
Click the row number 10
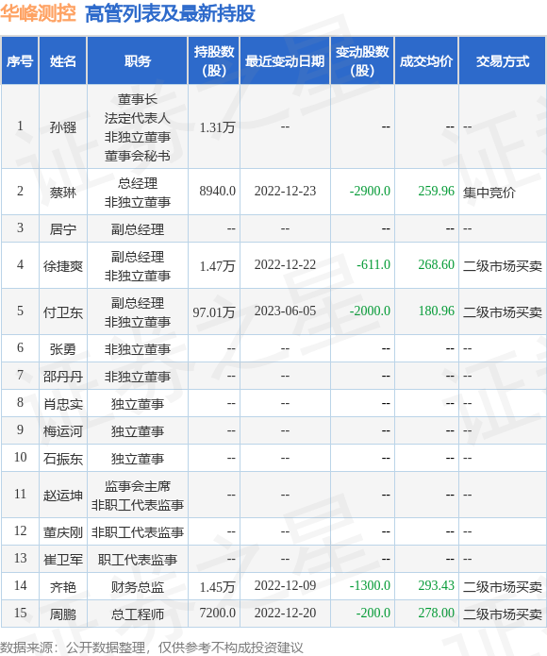coord(20,457)
